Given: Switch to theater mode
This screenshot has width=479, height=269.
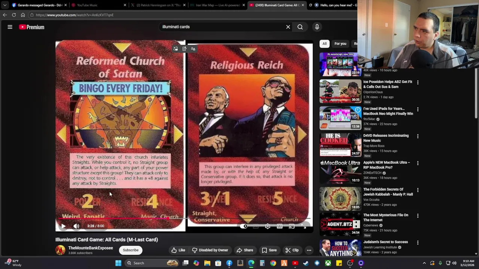Looking at the screenshot, I should (280, 226).
